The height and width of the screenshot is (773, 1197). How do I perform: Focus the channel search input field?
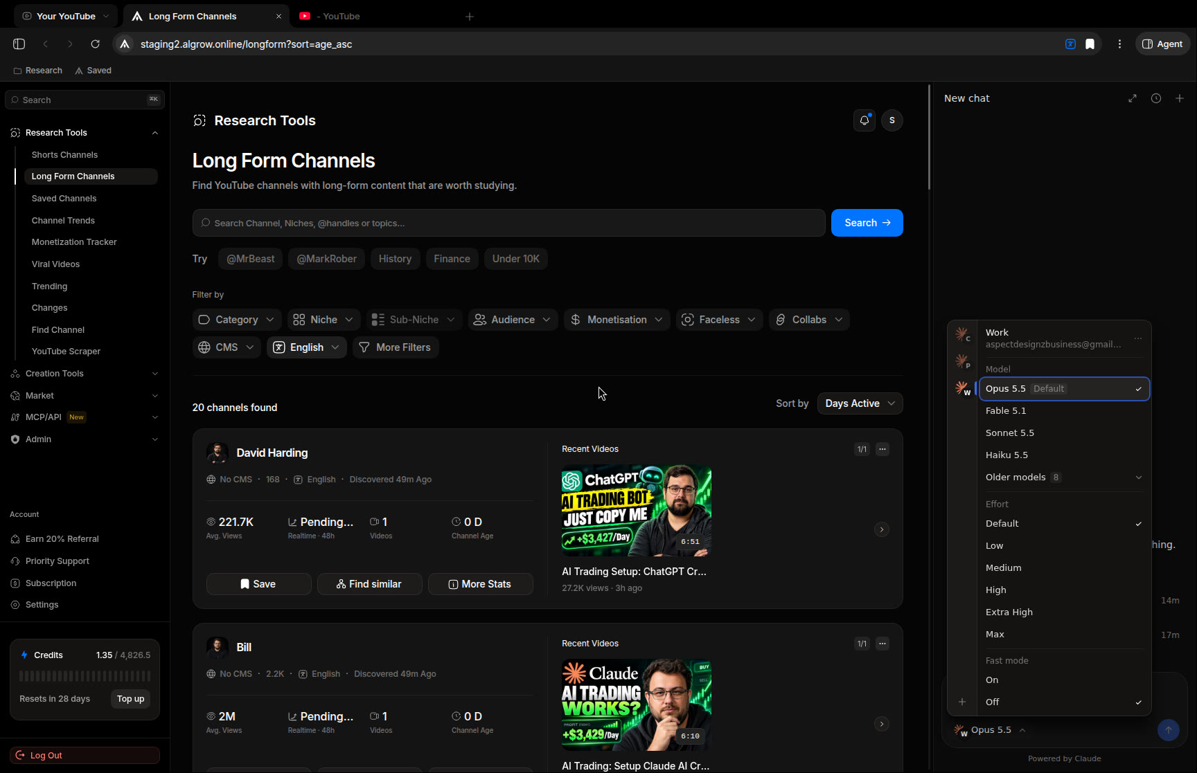click(x=508, y=223)
